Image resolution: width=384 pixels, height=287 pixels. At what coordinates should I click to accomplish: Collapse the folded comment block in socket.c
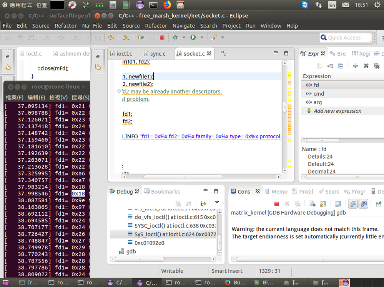coord(119,92)
